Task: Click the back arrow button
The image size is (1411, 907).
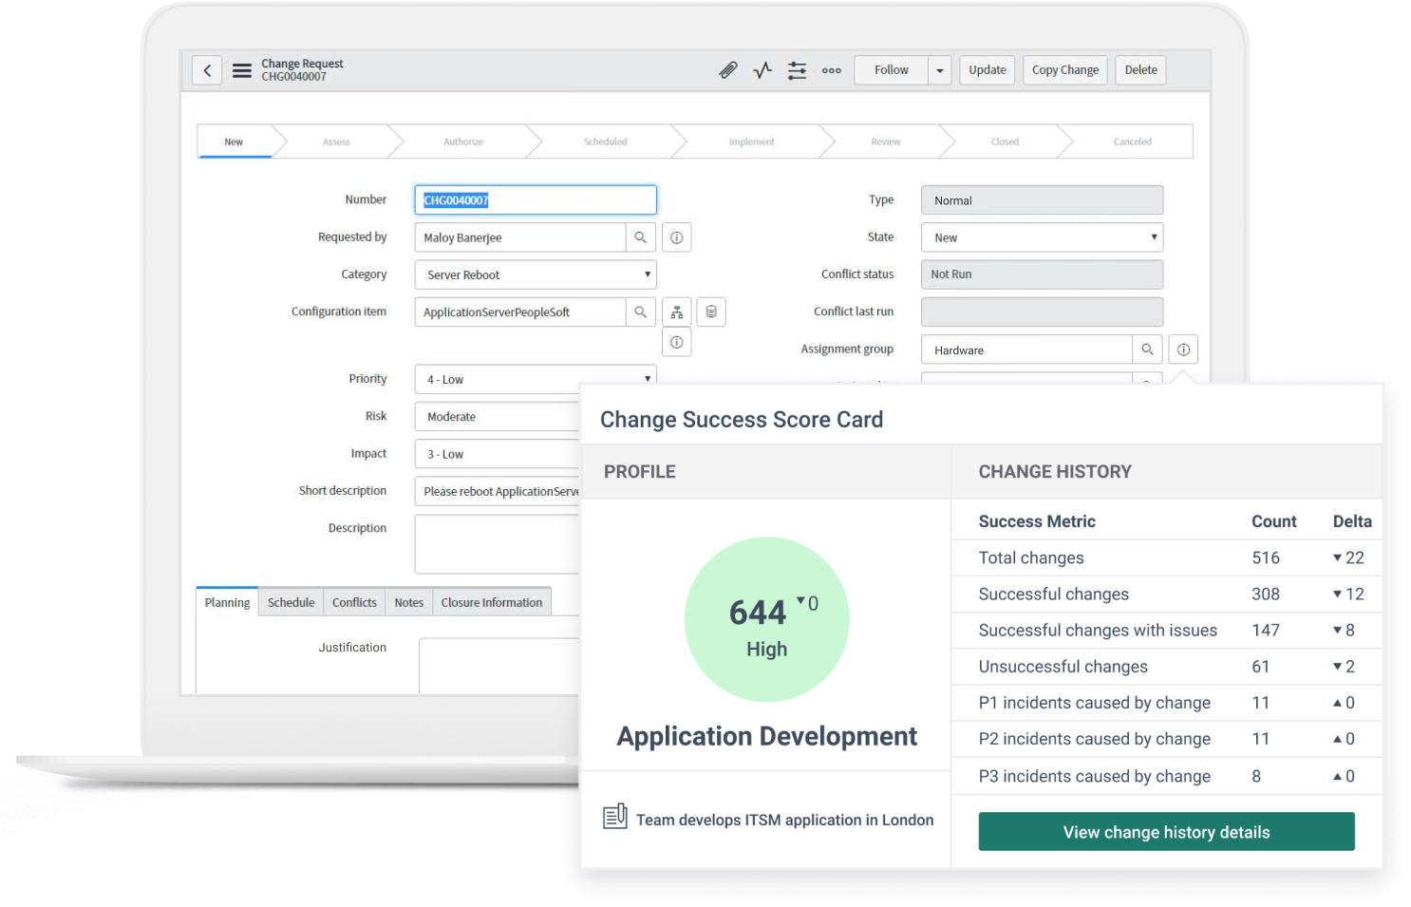Action: pyautogui.click(x=207, y=70)
